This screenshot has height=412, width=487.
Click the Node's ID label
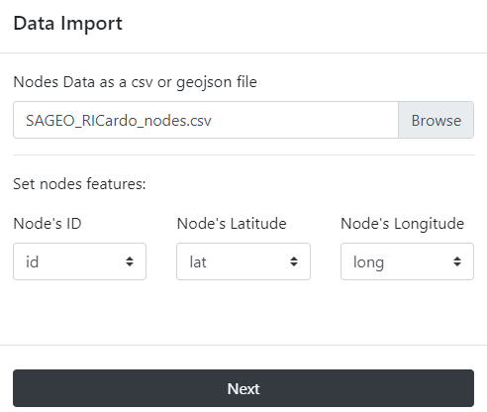coord(48,224)
